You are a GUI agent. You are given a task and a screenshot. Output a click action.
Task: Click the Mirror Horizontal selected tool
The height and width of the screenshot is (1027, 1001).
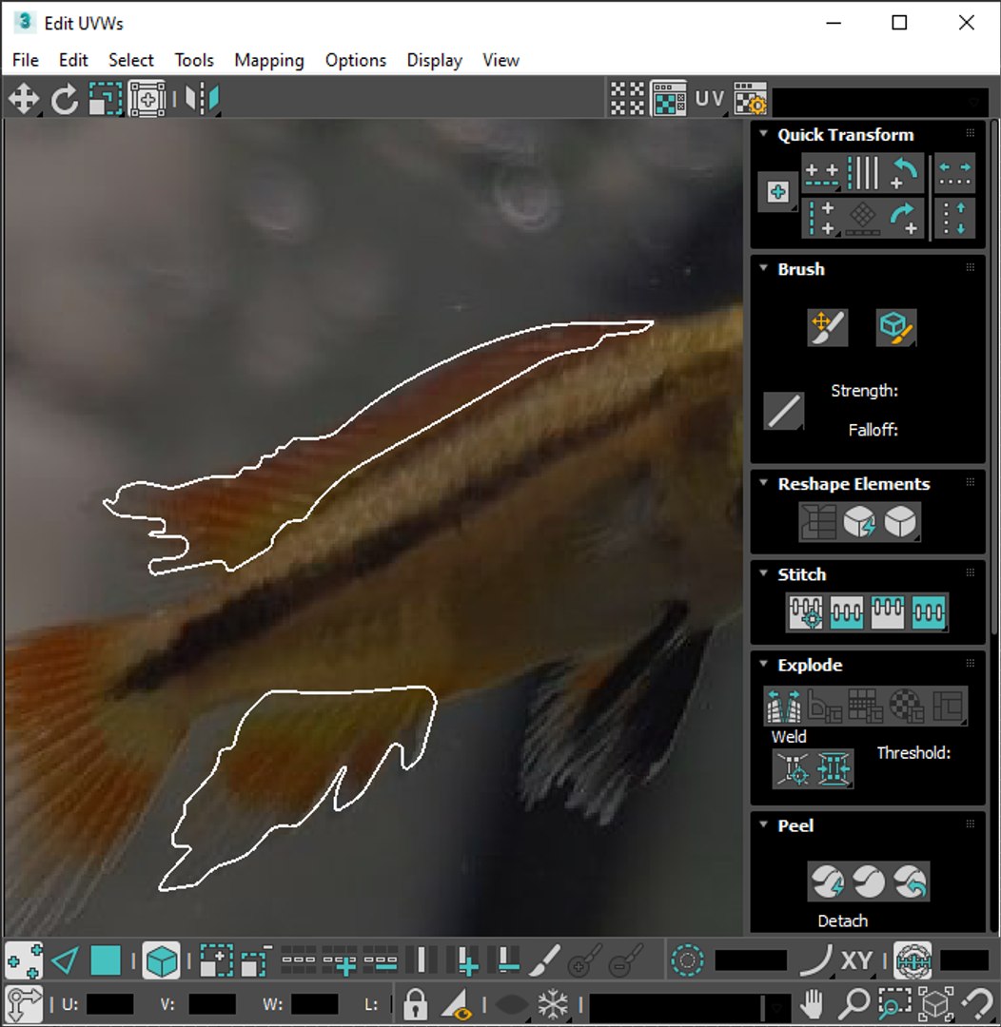[x=203, y=100]
